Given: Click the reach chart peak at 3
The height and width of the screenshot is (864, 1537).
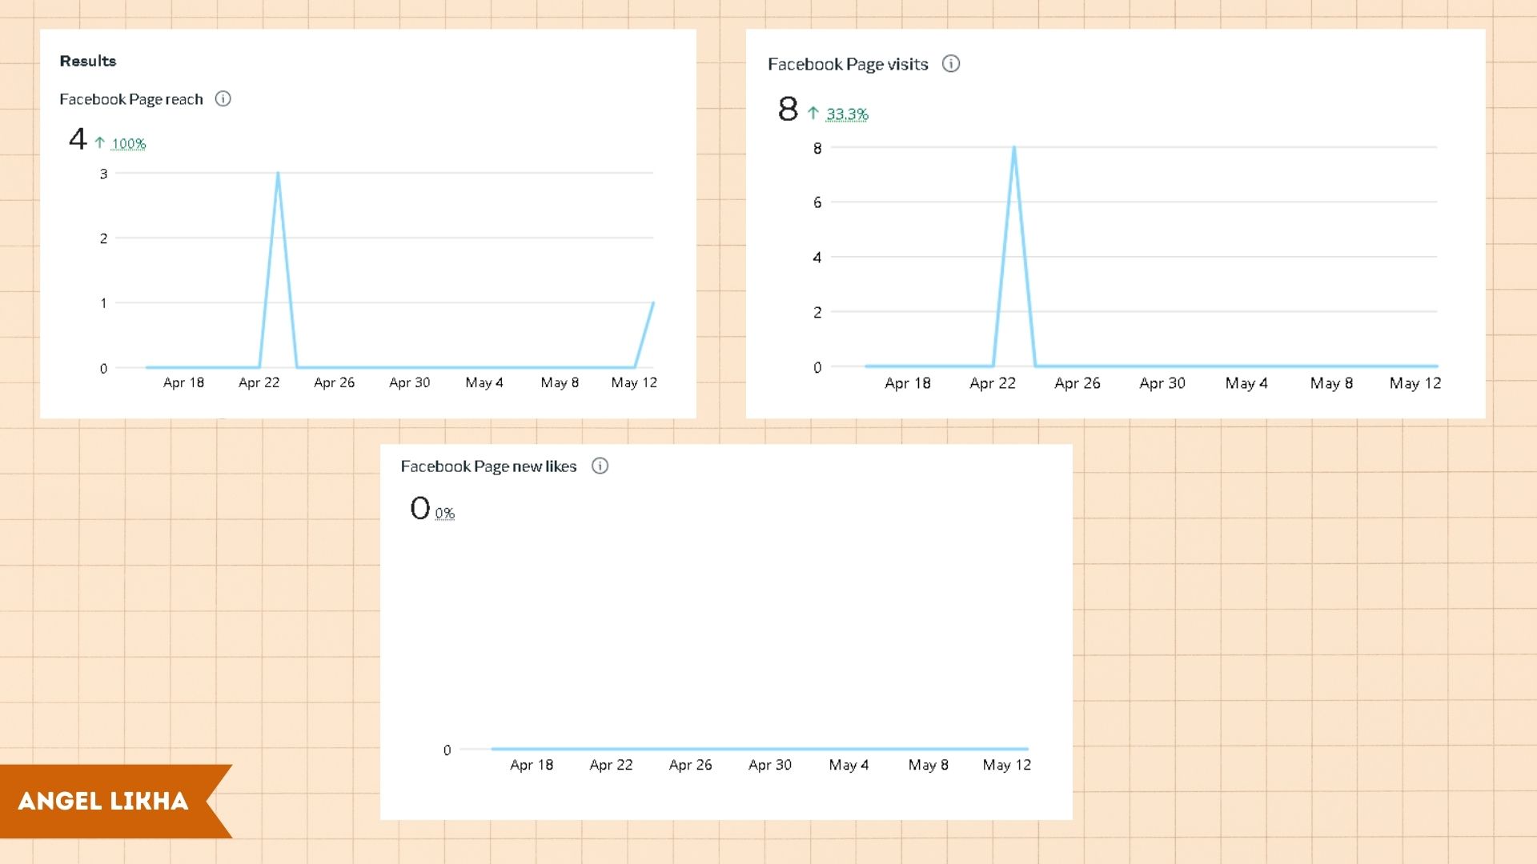Looking at the screenshot, I should (278, 174).
